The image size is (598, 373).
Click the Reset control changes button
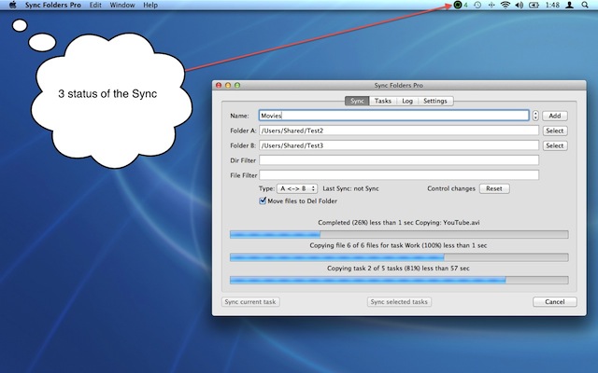494,188
